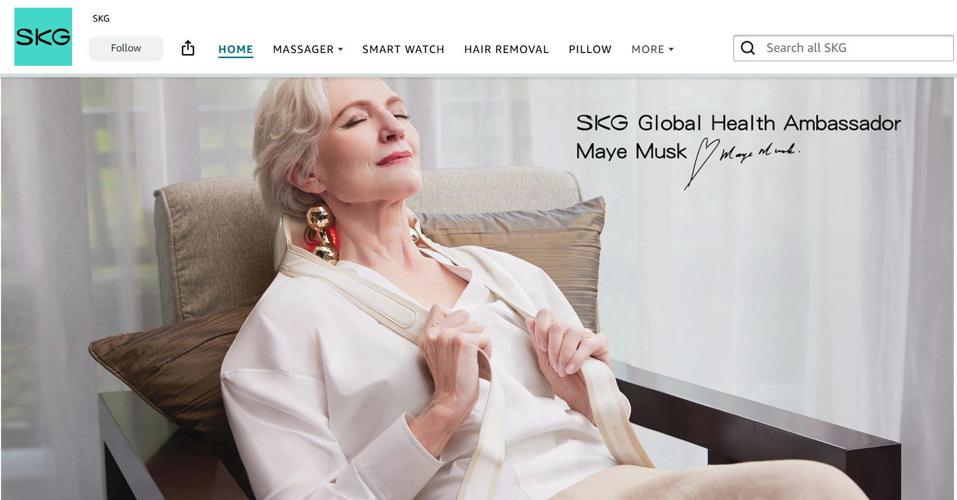Screen dimensions: 957x500
Task: Click the MASSAGER dropdown arrow
Action: (340, 49)
